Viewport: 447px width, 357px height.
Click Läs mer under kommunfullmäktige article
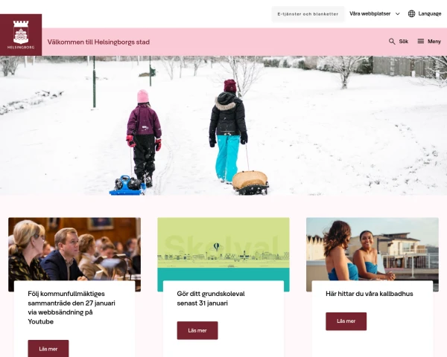coord(48,349)
